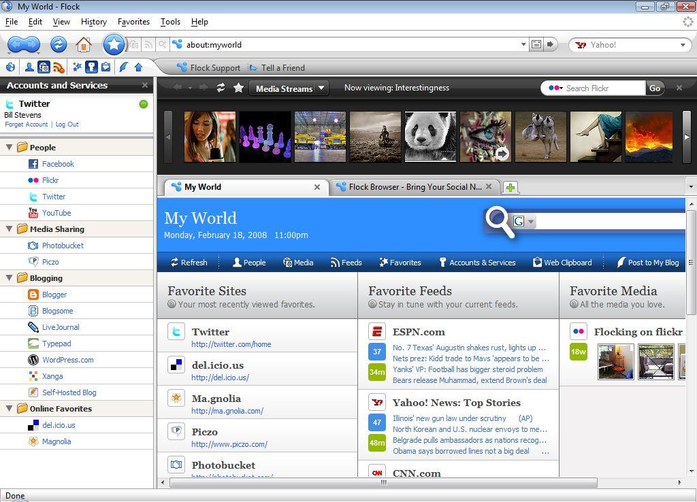Click Forget Account link
The width and height of the screenshot is (697, 502).
[27, 124]
